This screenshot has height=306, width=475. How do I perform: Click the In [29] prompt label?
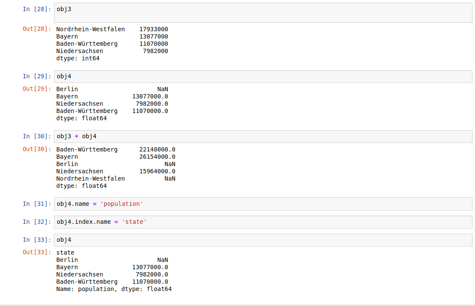tap(37, 76)
